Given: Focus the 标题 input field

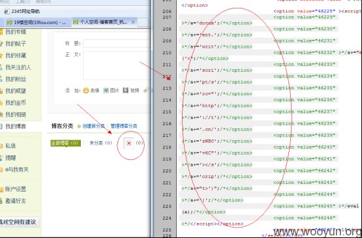Looking at the screenshot, I should click(116, 44).
